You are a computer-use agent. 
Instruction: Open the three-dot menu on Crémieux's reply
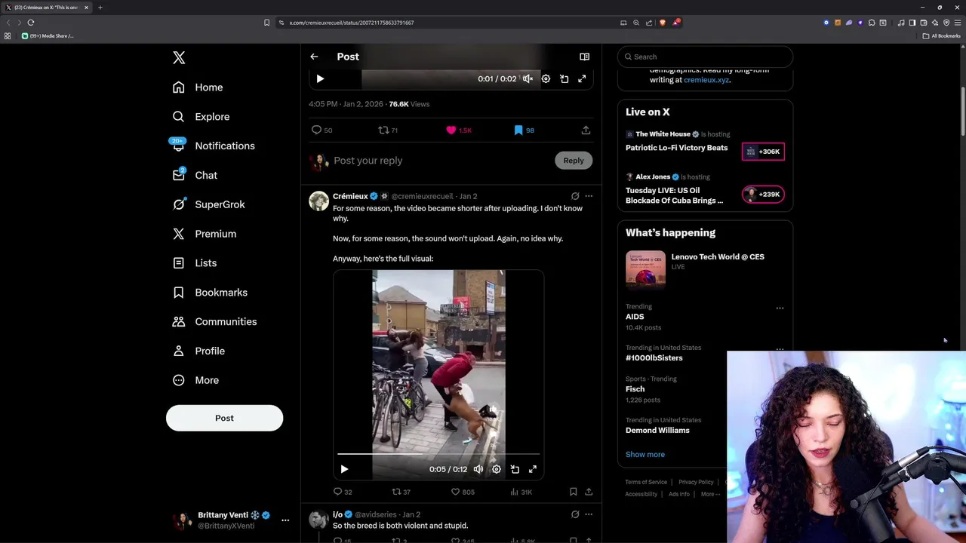(589, 196)
